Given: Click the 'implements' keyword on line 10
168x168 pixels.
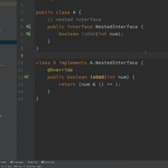Looking at the screenshot, I should tap(73, 63).
